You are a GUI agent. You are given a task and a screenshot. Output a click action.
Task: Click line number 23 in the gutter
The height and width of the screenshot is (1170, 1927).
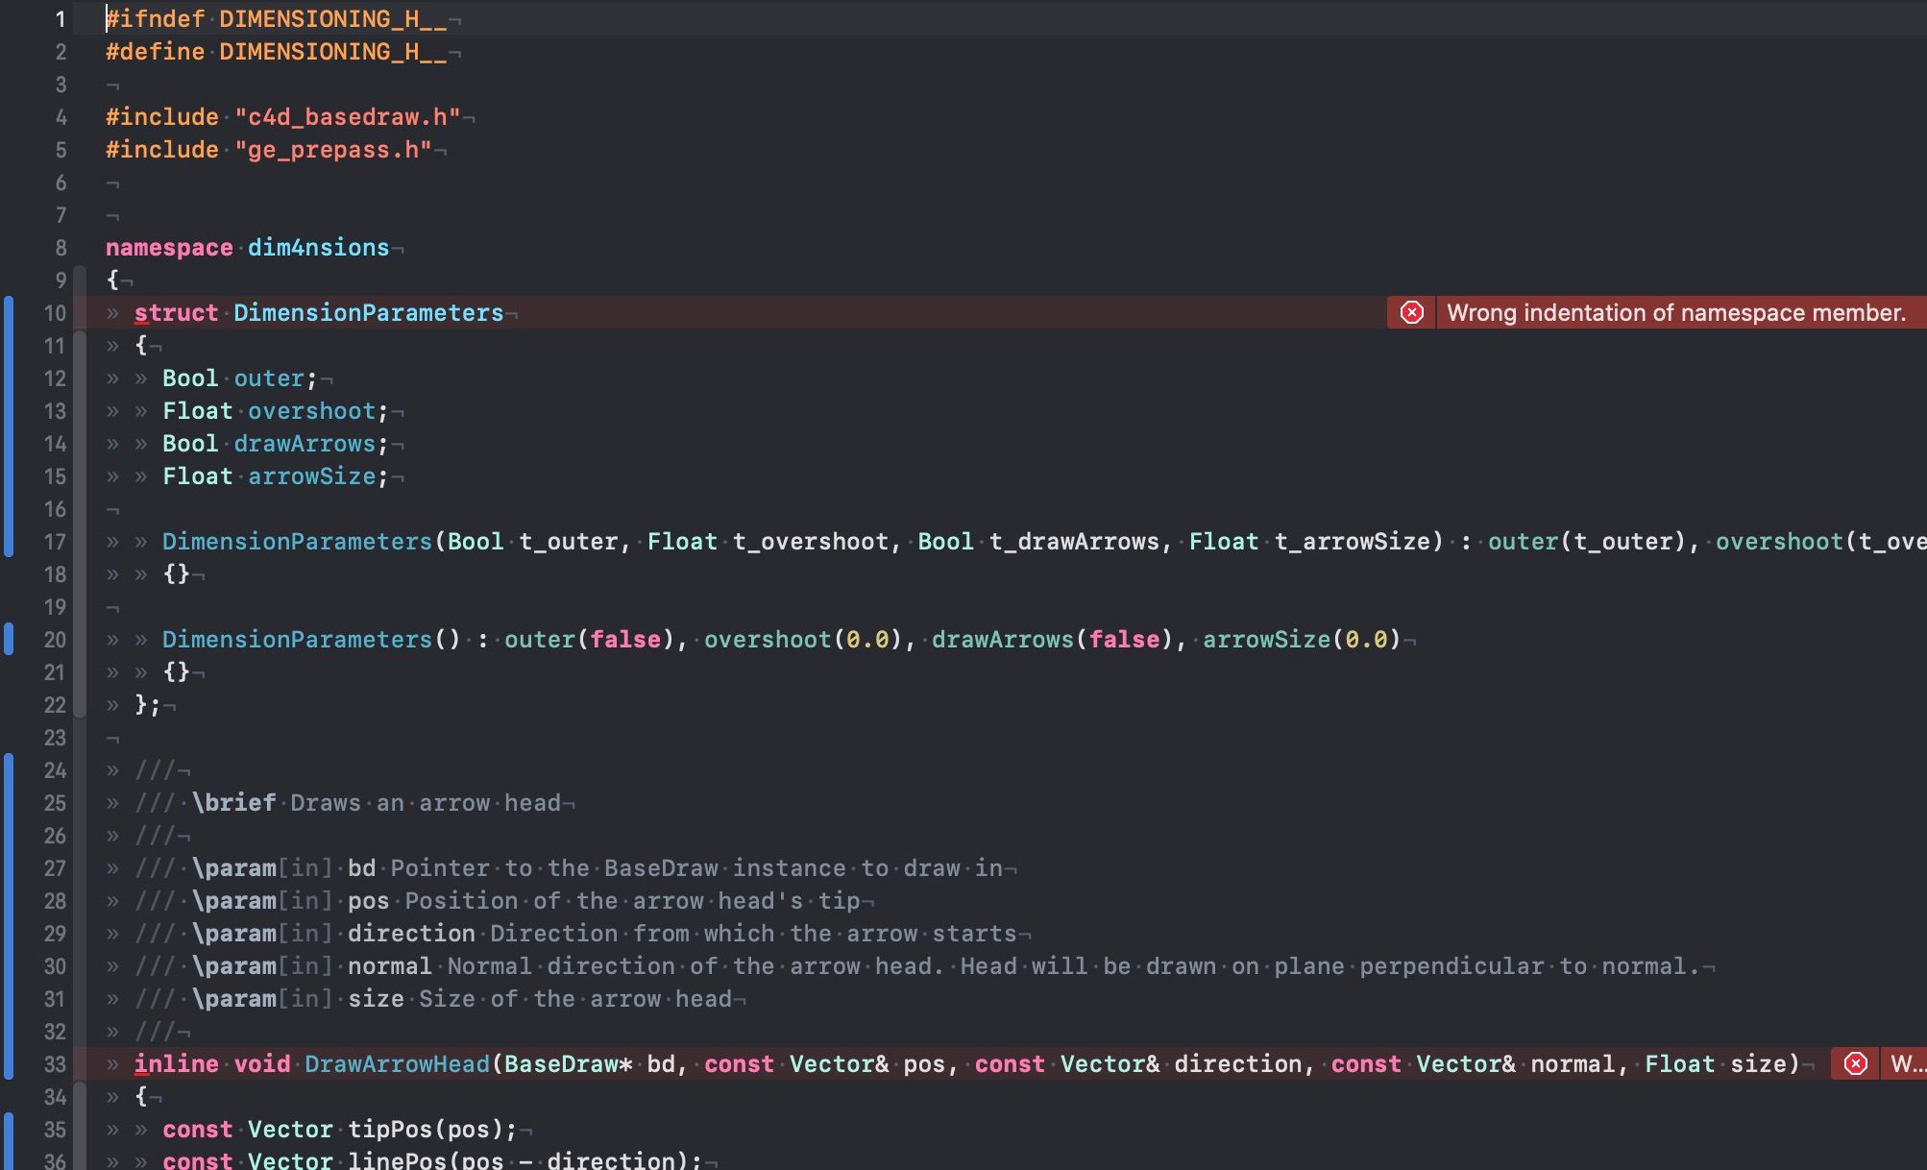click(56, 738)
